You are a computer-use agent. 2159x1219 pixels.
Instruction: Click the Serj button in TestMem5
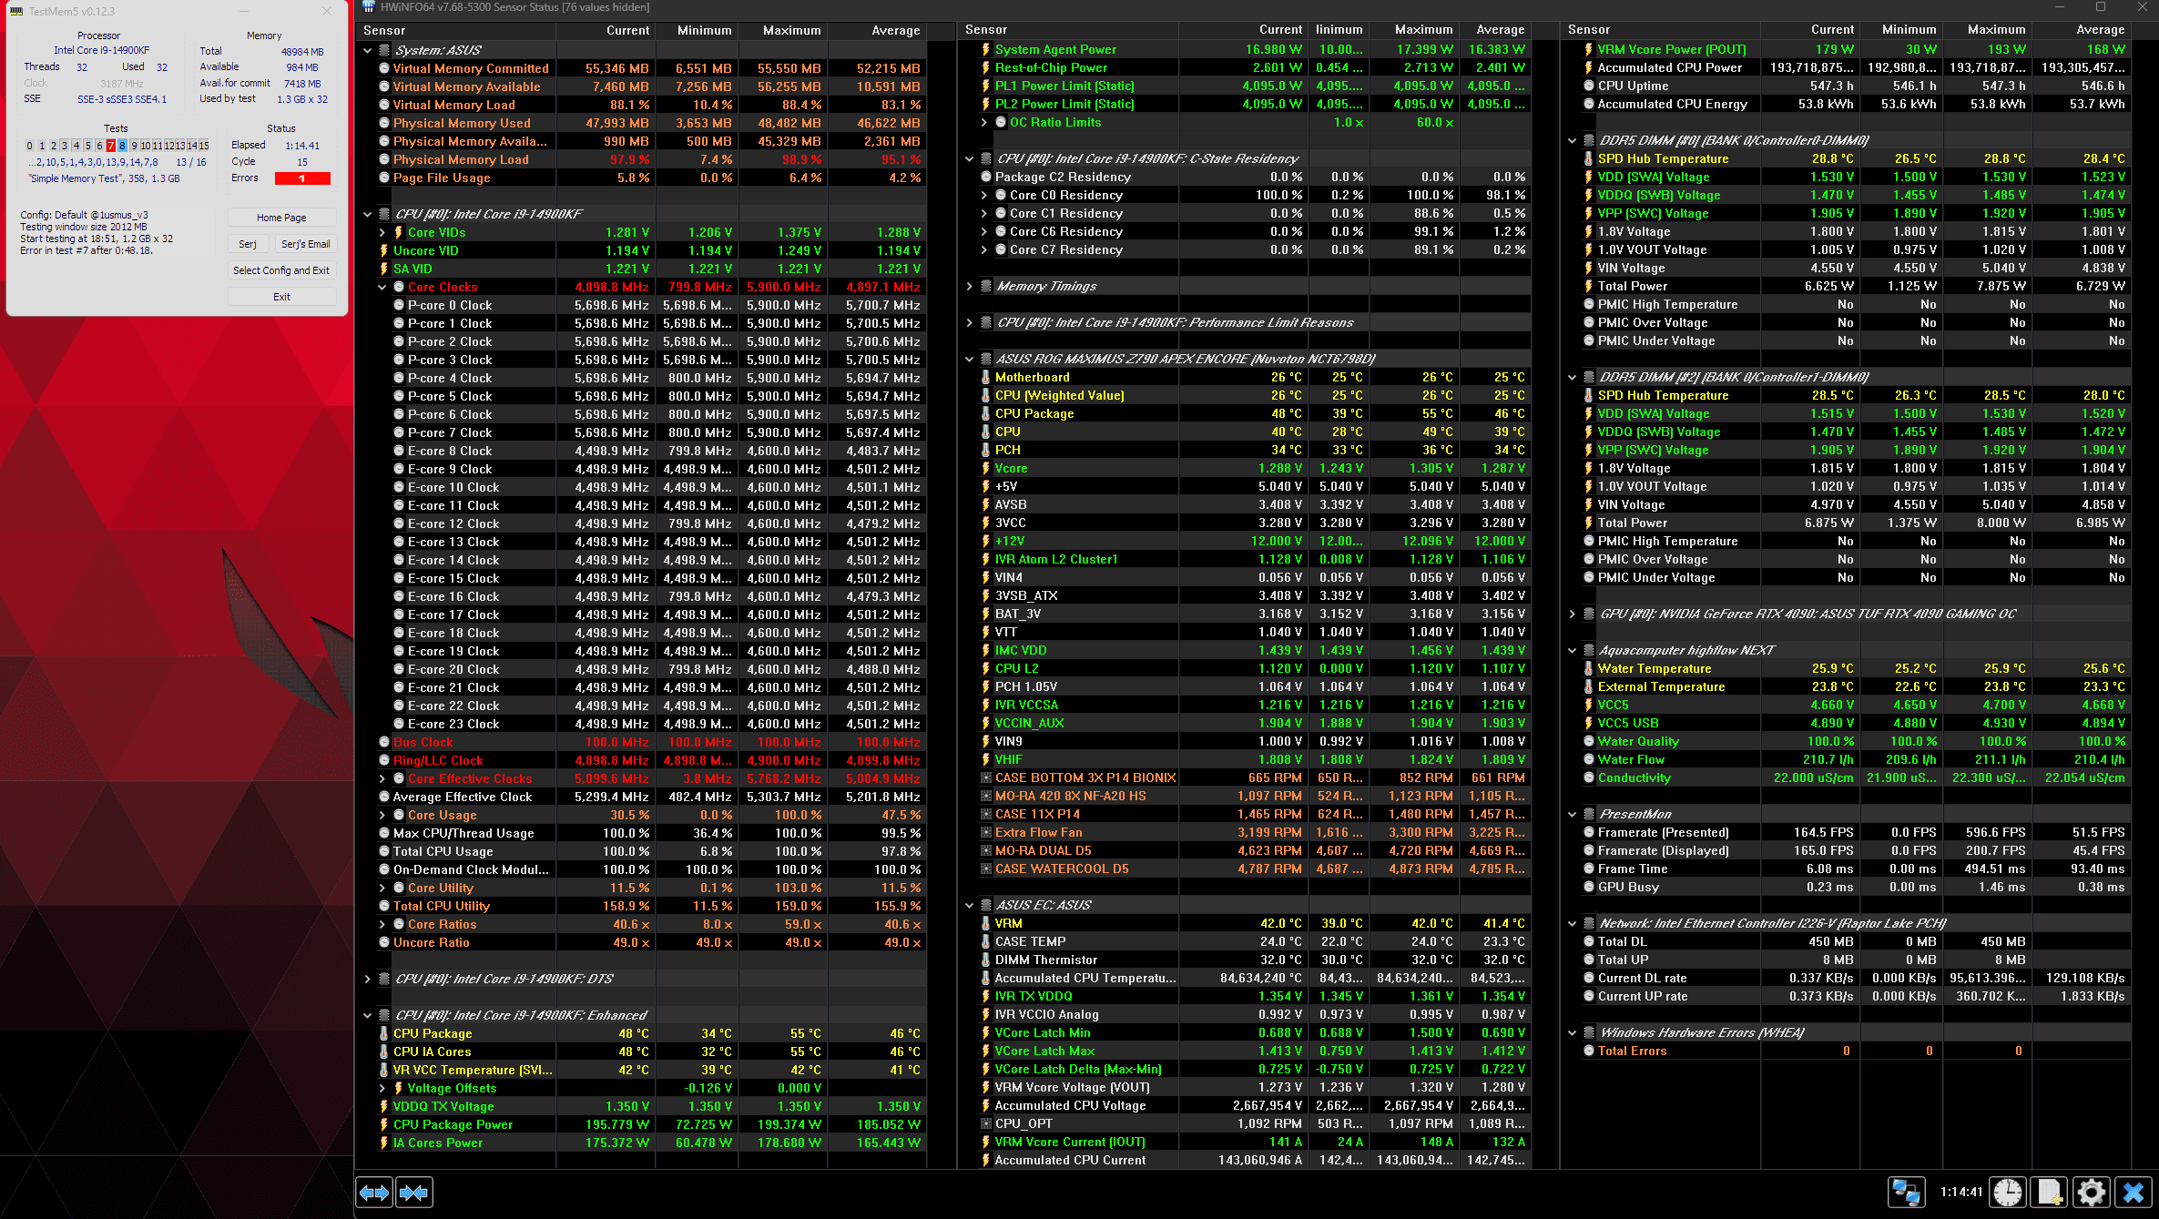[248, 244]
